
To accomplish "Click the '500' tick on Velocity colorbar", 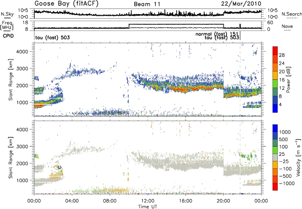I will click(x=284, y=139).
